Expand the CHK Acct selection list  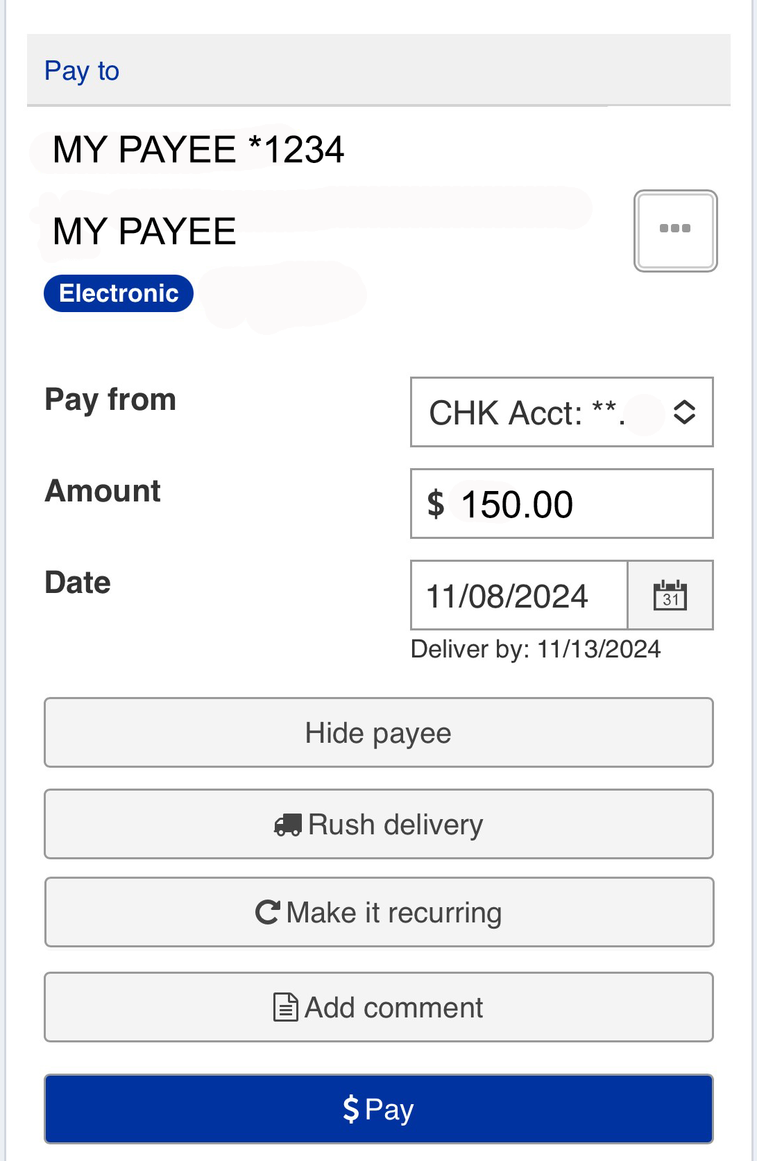click(x=561, y=412)
